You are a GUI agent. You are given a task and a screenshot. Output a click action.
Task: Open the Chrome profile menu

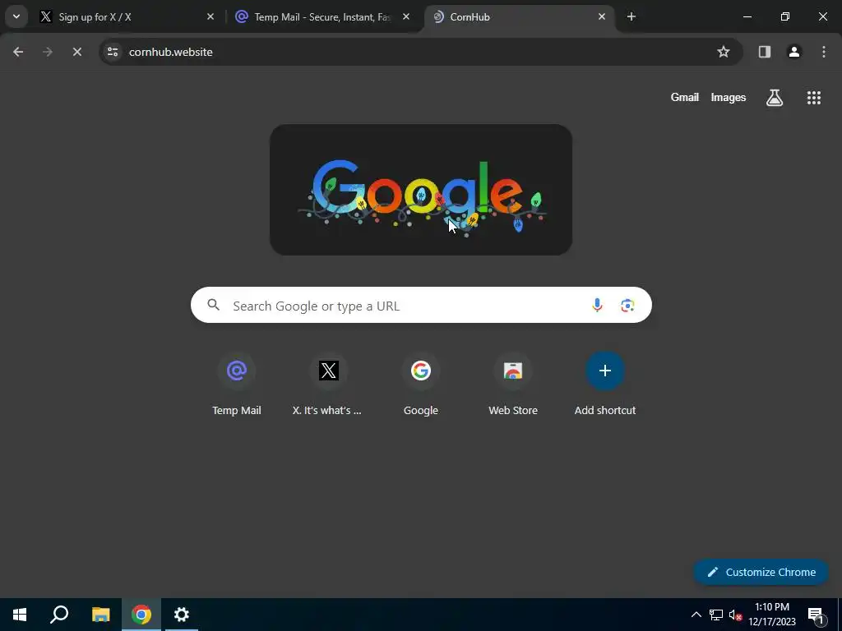(x=794, y=52)
